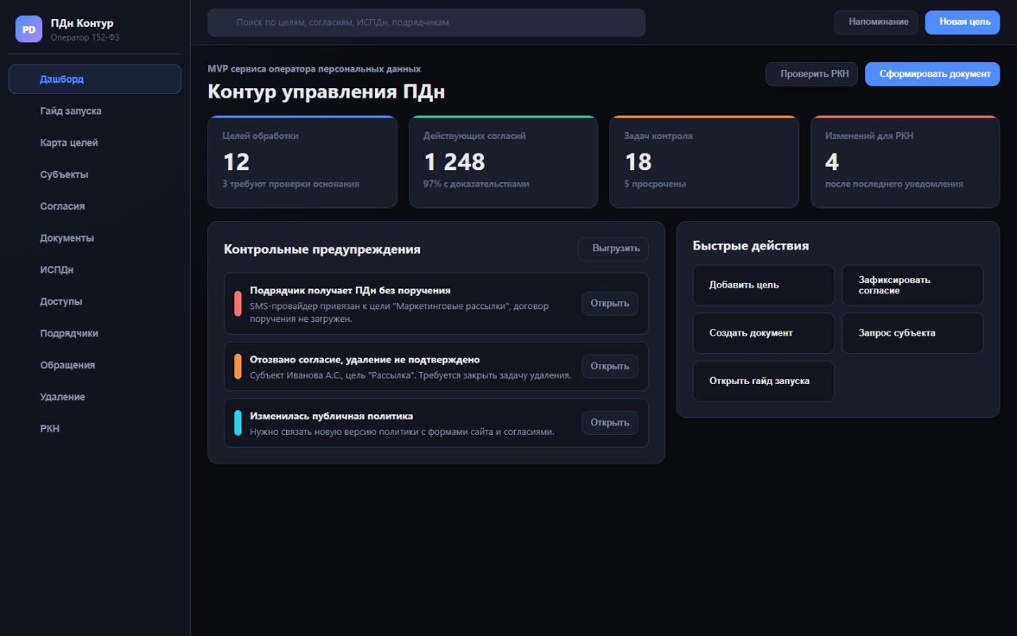Click text '97% с доказательствами'

(x=476, y=184)
